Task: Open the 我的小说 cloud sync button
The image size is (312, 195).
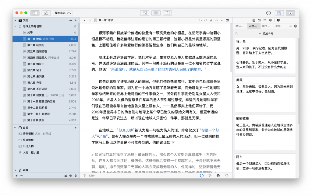Action: [63, 13]
